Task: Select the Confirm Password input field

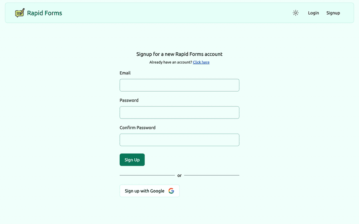Action: [179, 140]
